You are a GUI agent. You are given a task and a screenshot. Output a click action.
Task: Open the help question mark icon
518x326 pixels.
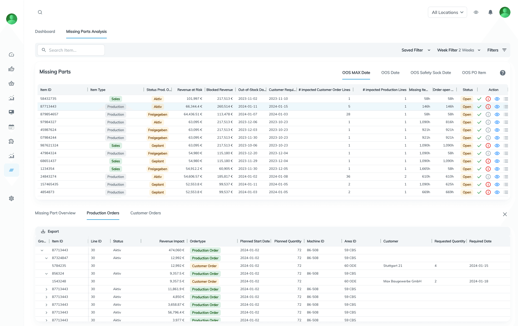click(502, 73)
